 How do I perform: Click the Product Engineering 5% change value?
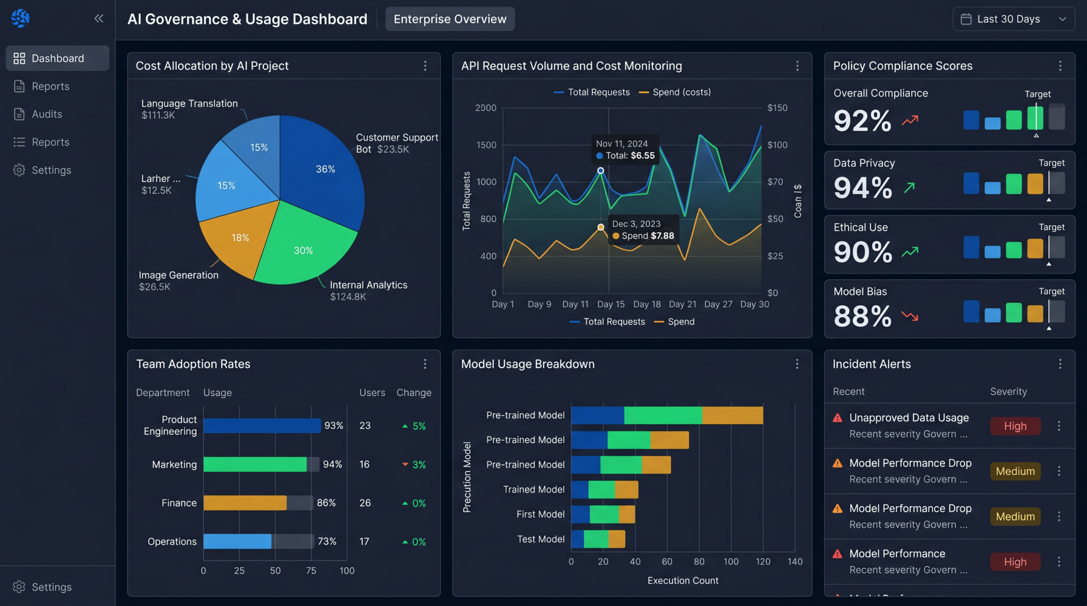click(x=414, y=426)
